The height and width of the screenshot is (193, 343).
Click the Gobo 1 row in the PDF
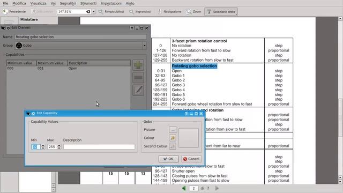(178, 76)
